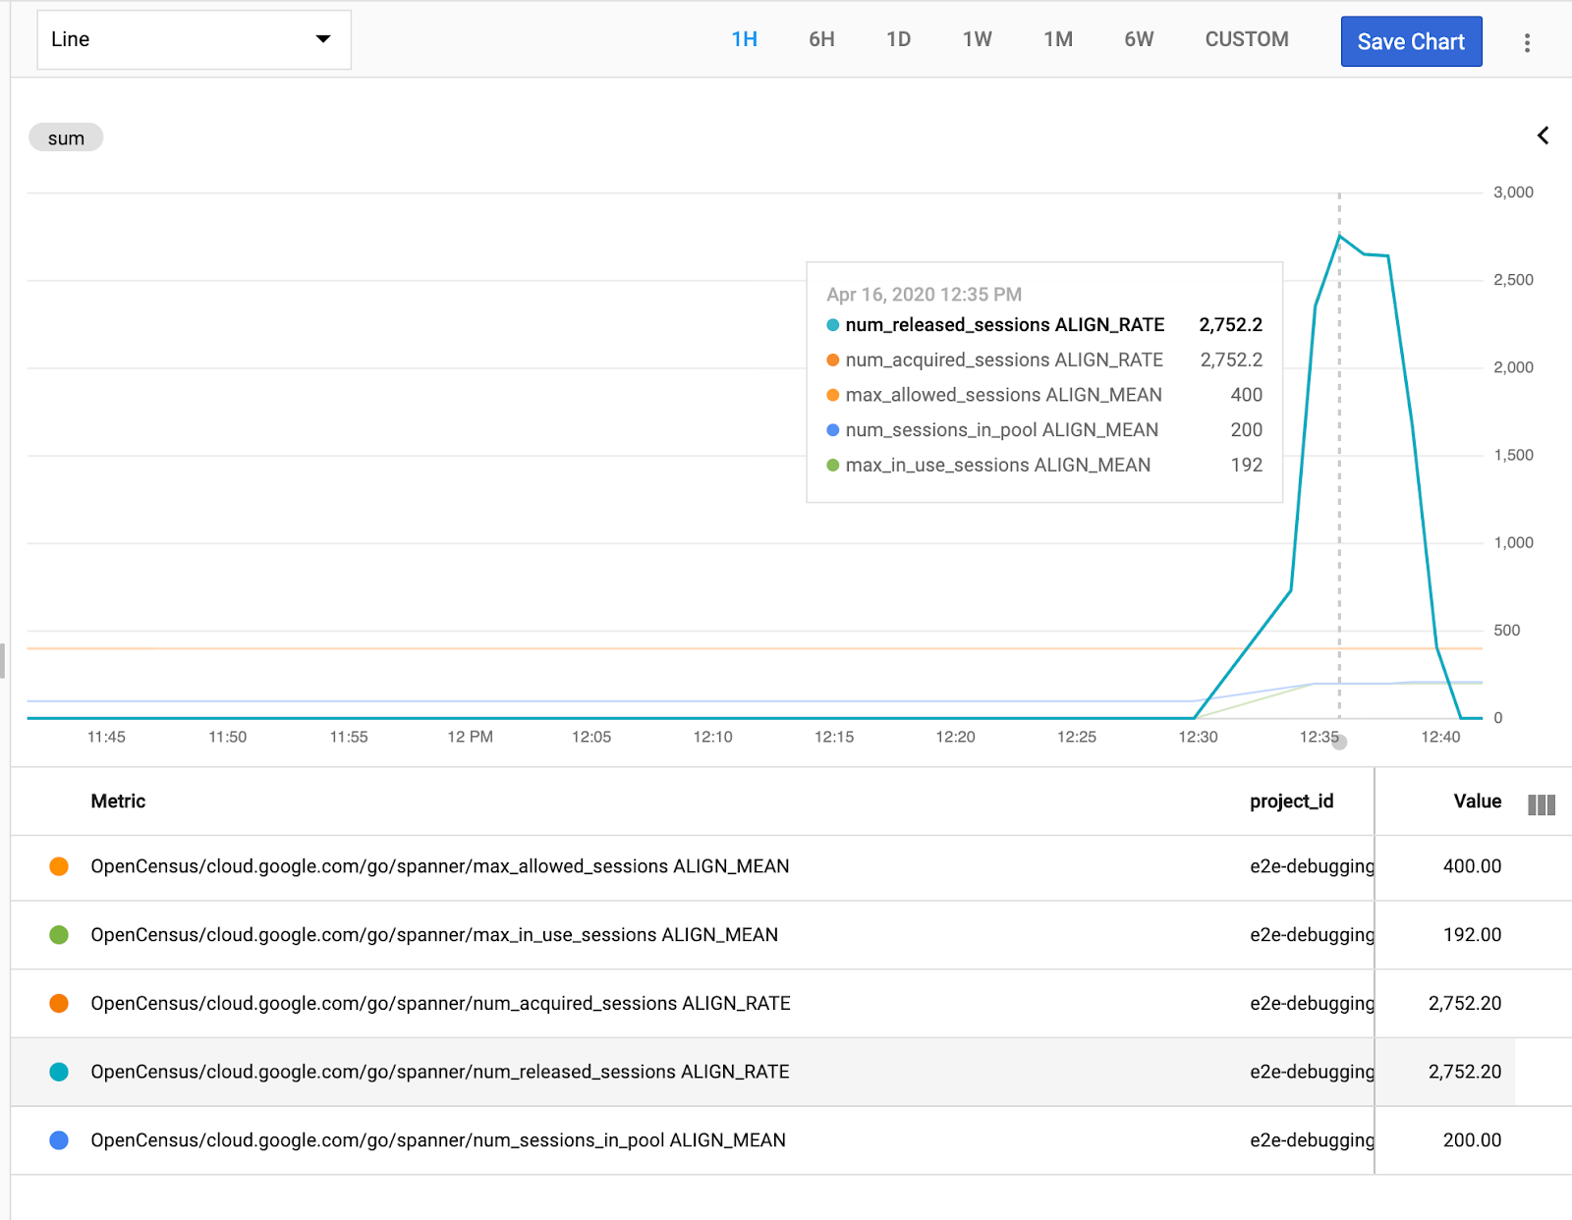Click the Save Chart button
The image size is (1572, 1220).
click(1412, 41)
